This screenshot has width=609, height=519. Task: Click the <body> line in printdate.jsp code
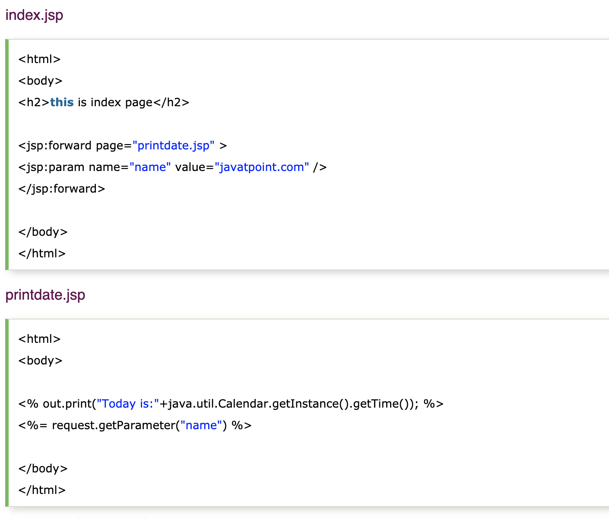point(41,361)
